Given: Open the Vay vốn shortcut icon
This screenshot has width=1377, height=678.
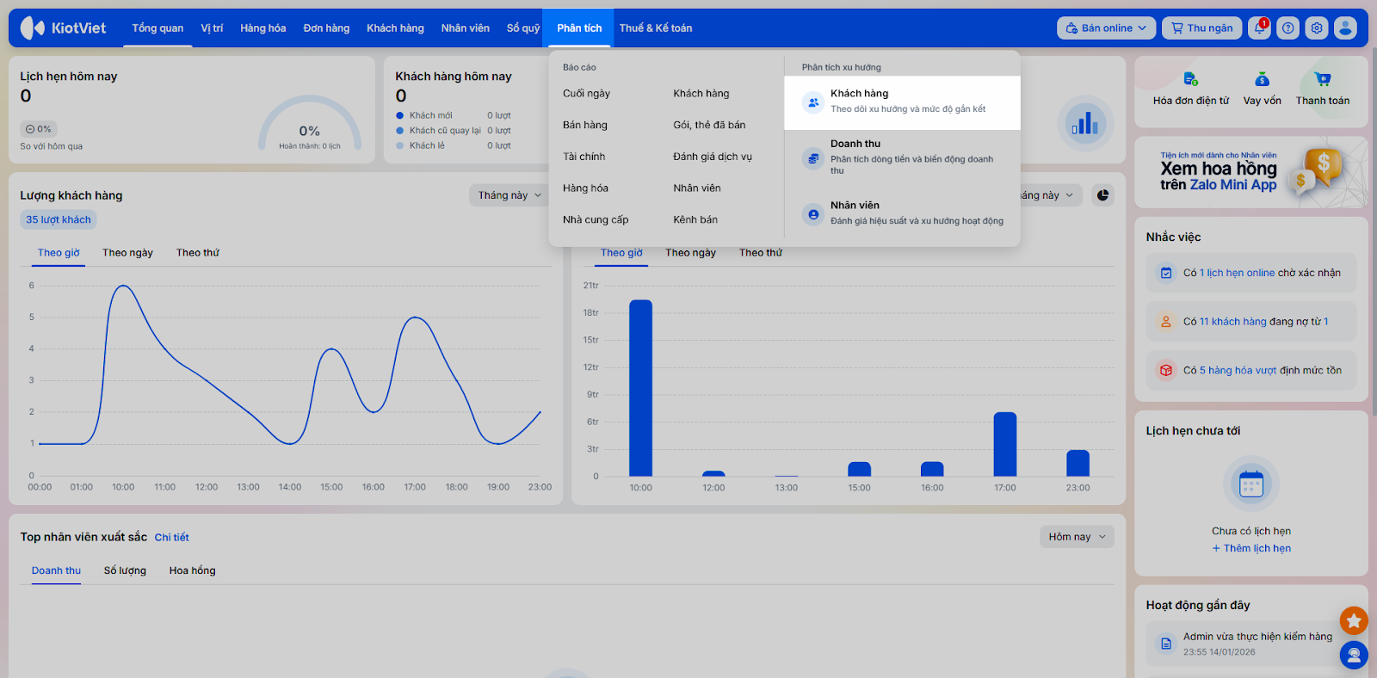Looking at the screenshot, I should pyautogui.click(x=1262, y=80).
